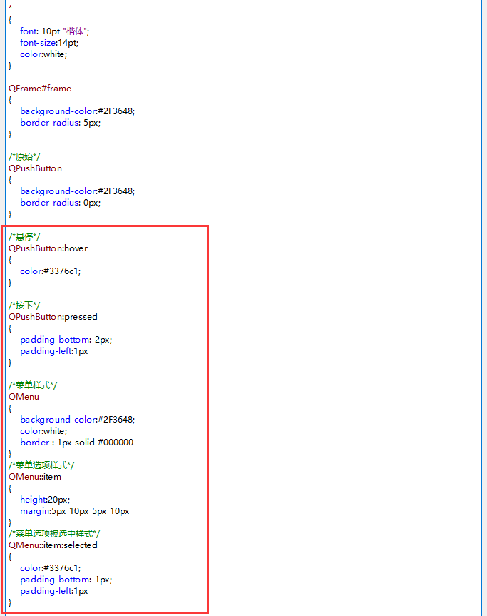Select the /*原始*/ comment
Viewport: 487px width, 616px height.
click(24, 157)
